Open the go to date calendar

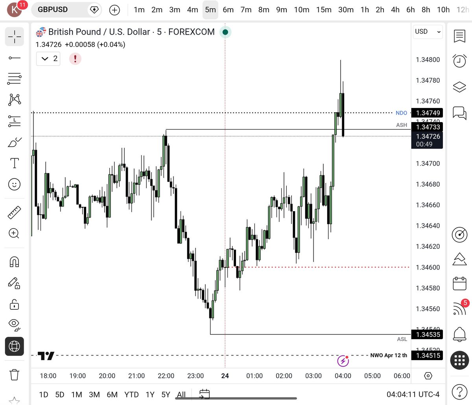pyautogui.click(x=205, y=394)
